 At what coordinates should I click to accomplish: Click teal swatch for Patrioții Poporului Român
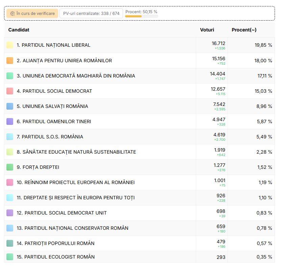point(10,243)
